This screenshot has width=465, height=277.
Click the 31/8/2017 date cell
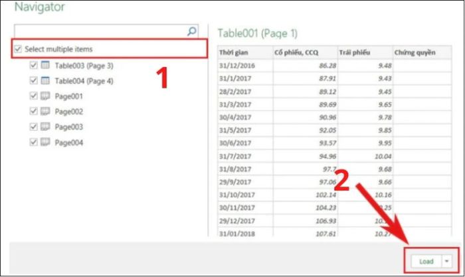click(245, 169)
